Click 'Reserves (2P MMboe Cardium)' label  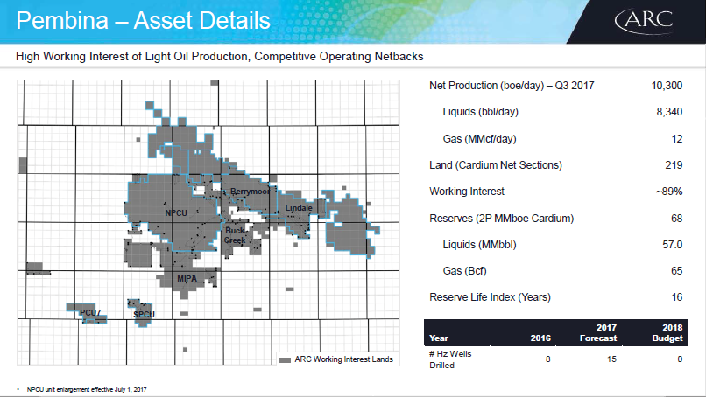502,219
